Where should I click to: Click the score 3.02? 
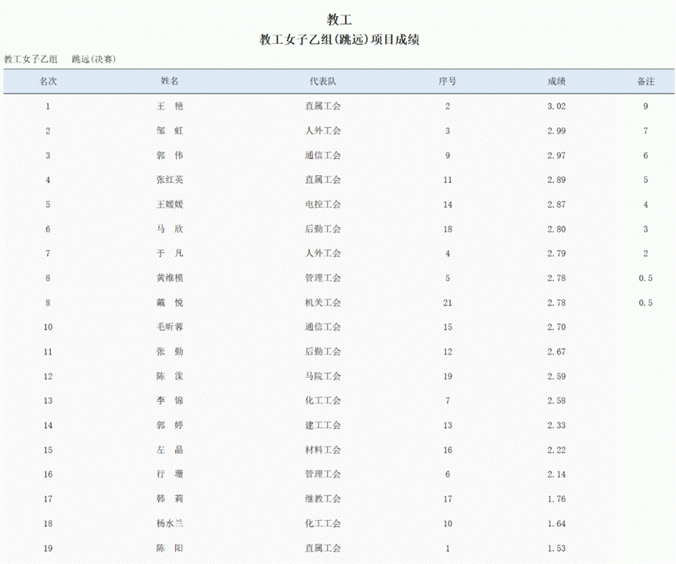coord(556,107)
